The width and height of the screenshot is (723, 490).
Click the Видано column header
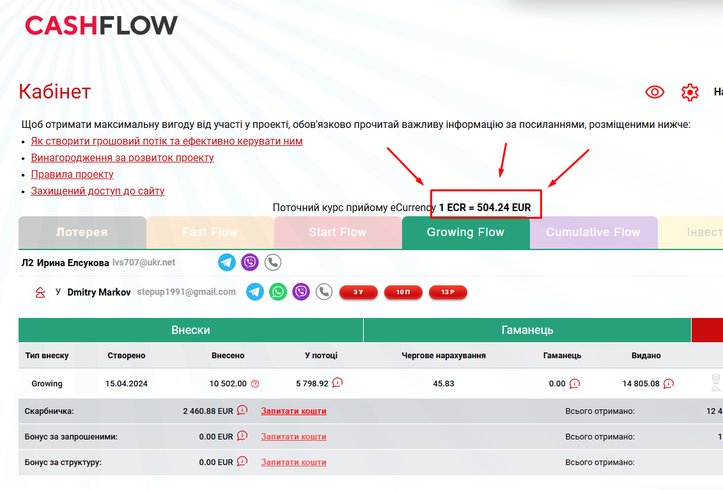[x=646, y=356]
